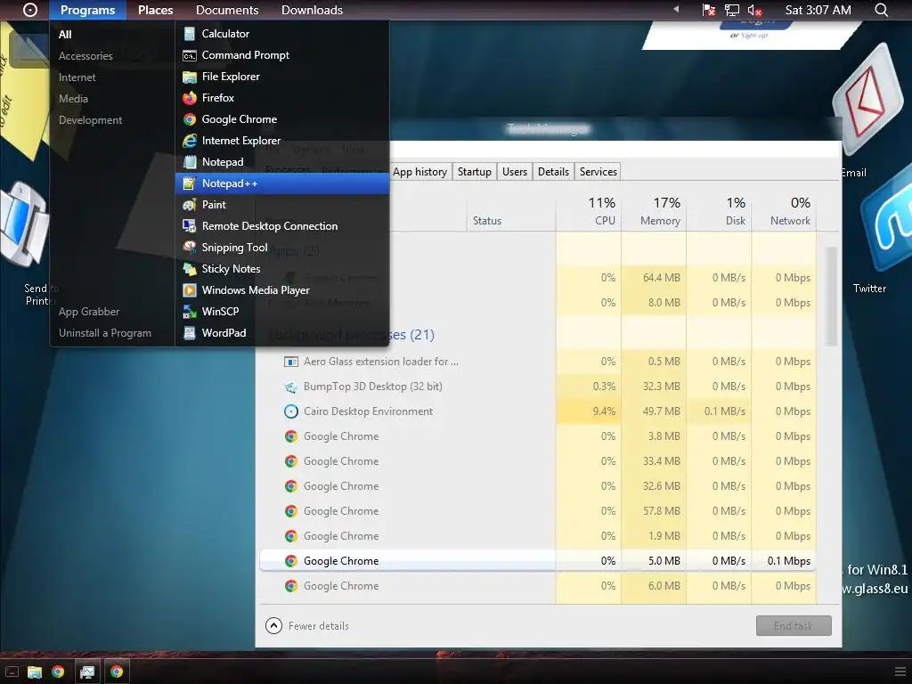Open the search magnifier in top panel
This screenshot has height=684, width=912.
tap(881, 10)
